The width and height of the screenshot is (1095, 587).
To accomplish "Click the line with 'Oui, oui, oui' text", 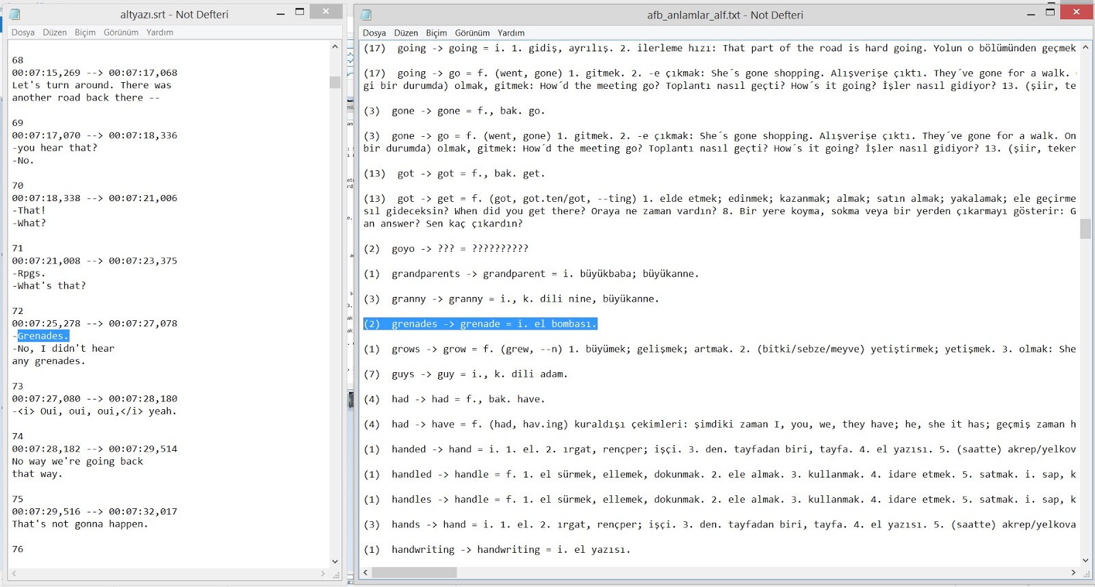I will coord(94,411).
